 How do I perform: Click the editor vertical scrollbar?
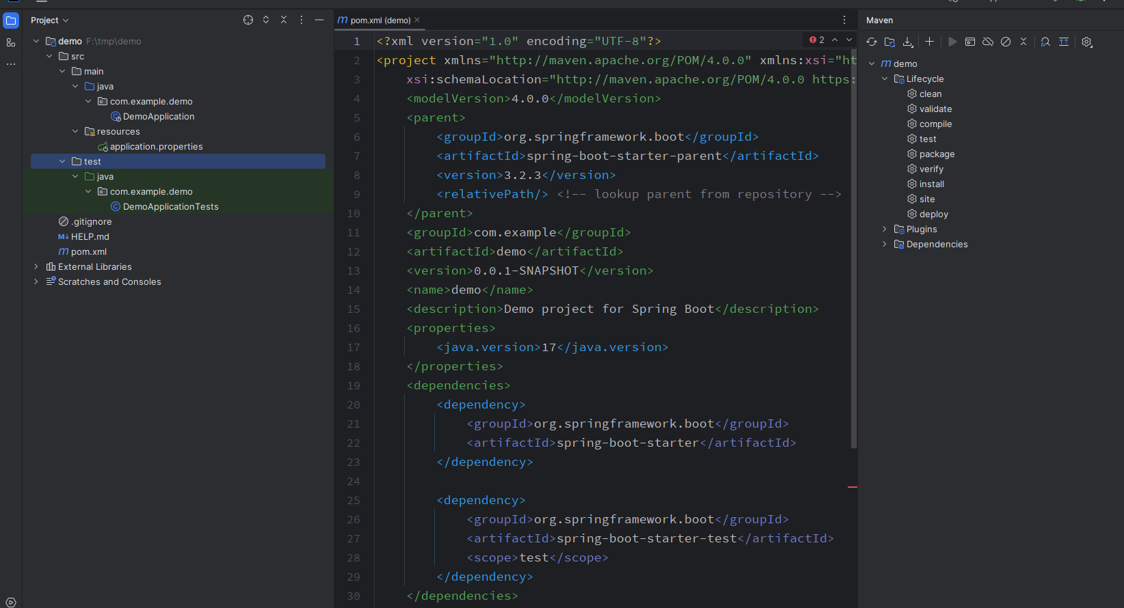[x=853, y=248]
